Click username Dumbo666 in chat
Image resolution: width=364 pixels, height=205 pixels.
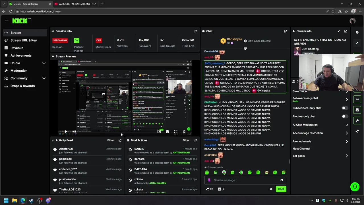(x=211, y=52)
